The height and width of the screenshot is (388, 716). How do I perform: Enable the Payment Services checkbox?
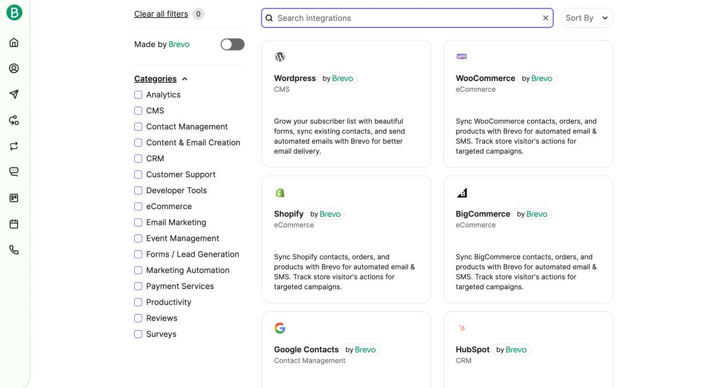(x=138, y=286)
